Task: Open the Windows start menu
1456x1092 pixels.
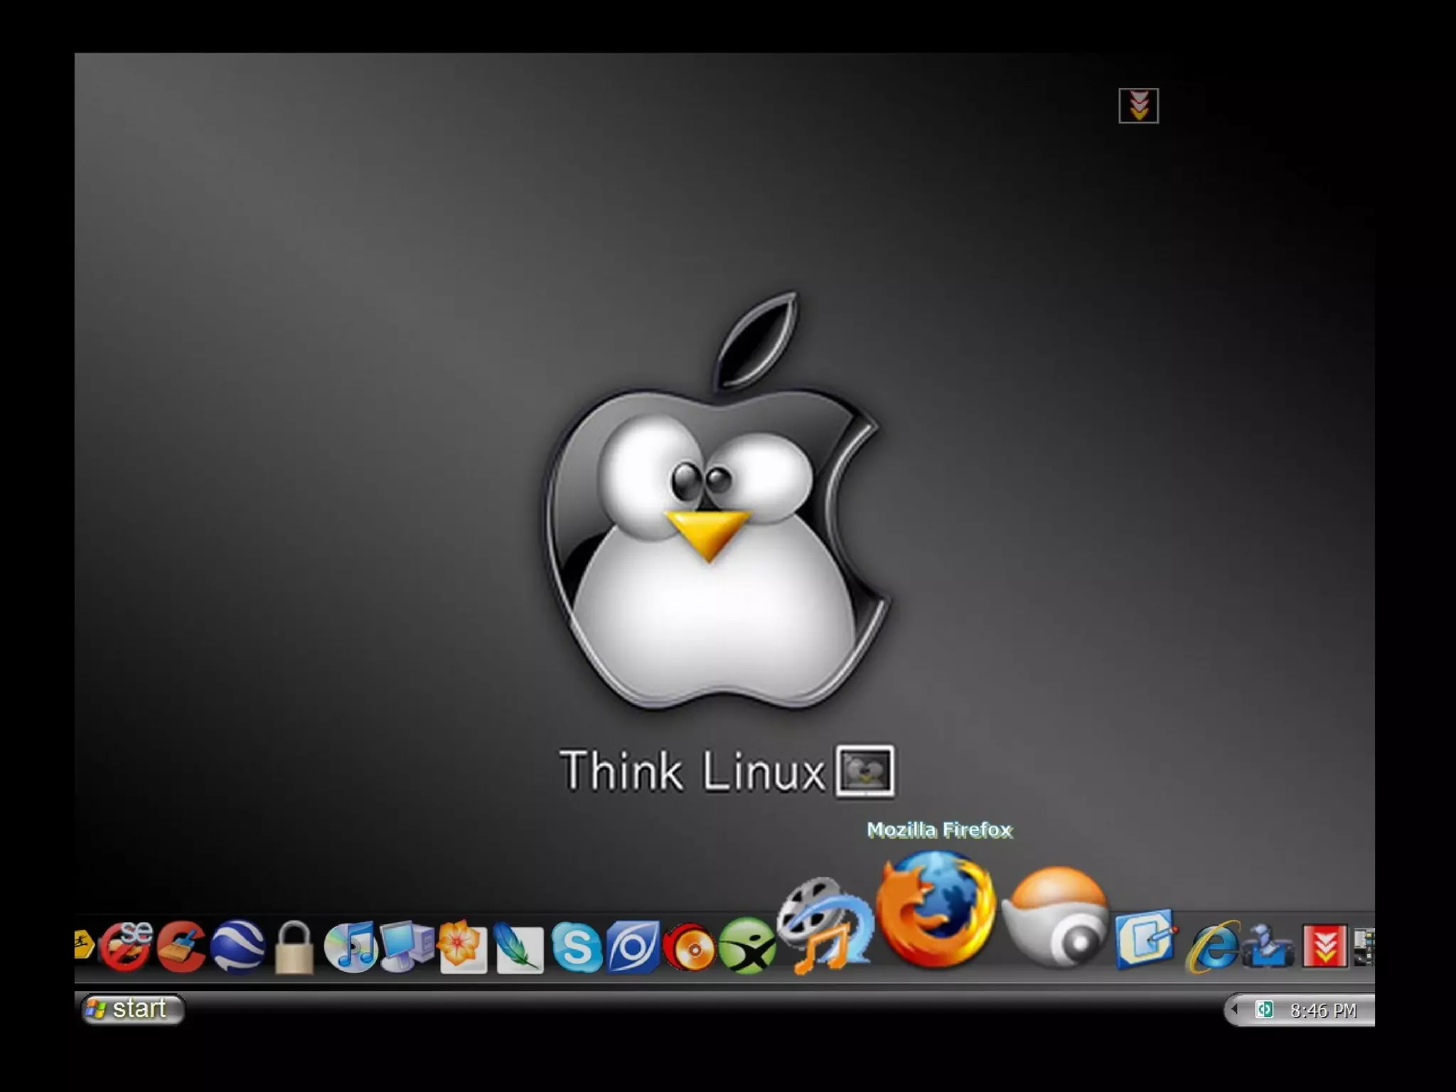Action: pos(132,1009)
